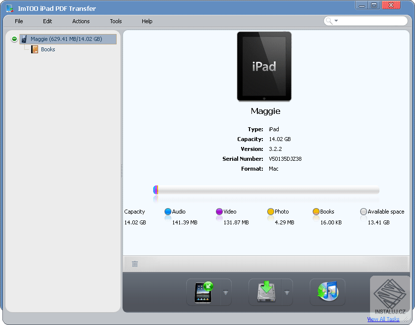Click the export to computer drive button
This screenshot has height=325, width=415.
(265, 292)
